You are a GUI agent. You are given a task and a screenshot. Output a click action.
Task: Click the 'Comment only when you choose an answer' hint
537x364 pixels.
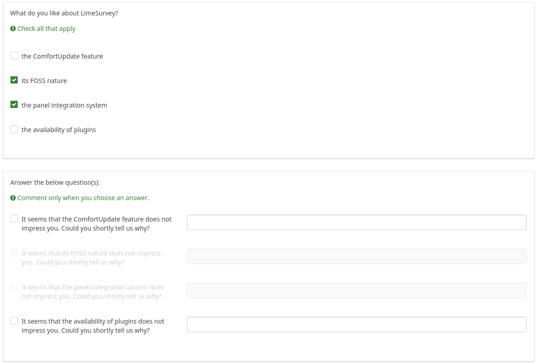(83, 198)
